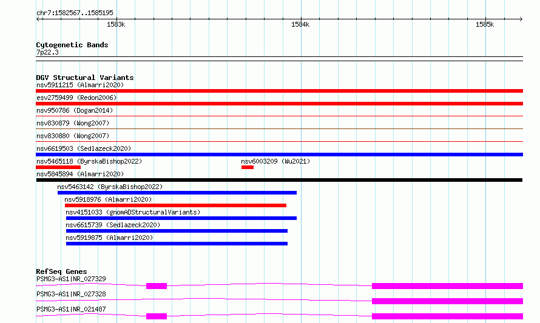Click the 1585k ruler tick label

point(485,24)
